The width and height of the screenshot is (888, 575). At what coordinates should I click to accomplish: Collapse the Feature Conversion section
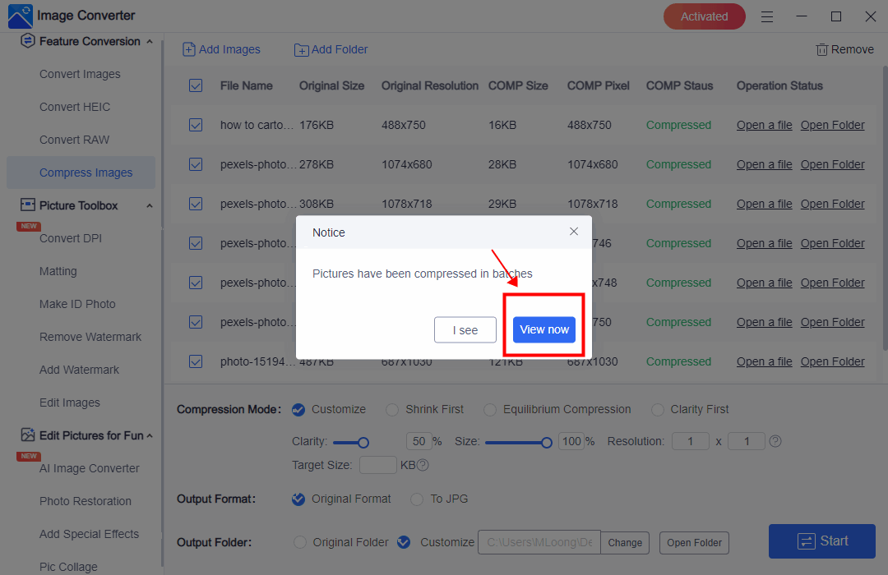[149, 41]
